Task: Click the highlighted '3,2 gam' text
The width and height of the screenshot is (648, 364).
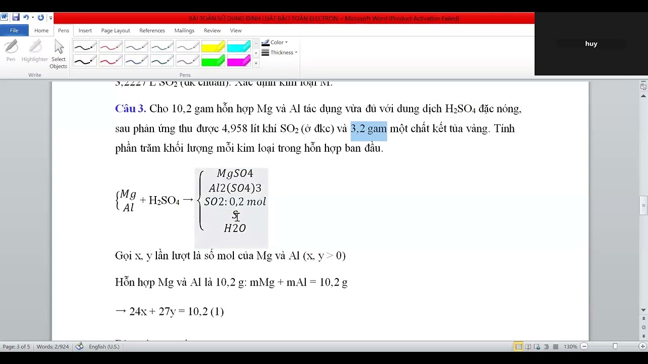Action: [369, 128]
